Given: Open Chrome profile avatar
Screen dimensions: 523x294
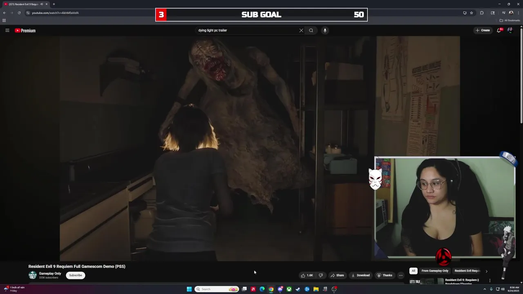Looking at the screenshot, I should [511, 13].
